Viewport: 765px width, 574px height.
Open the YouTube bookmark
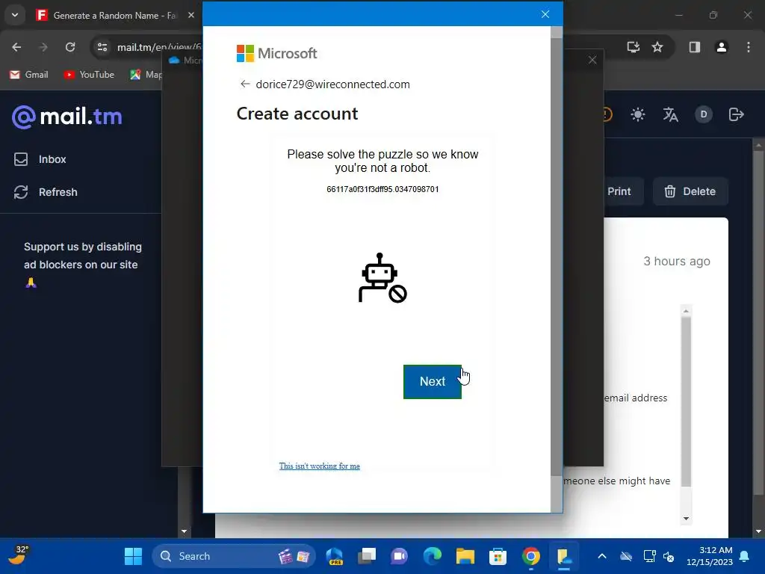(90, 75)
